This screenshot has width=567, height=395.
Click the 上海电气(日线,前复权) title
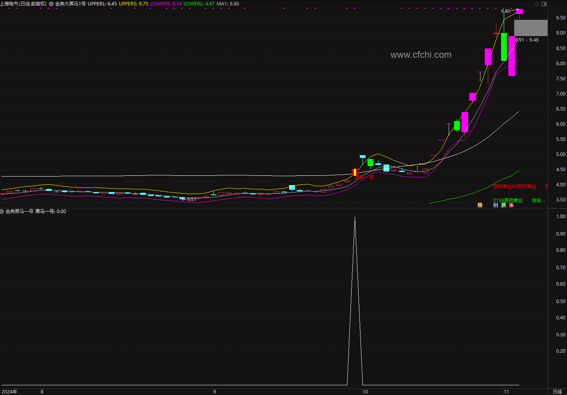23,4
